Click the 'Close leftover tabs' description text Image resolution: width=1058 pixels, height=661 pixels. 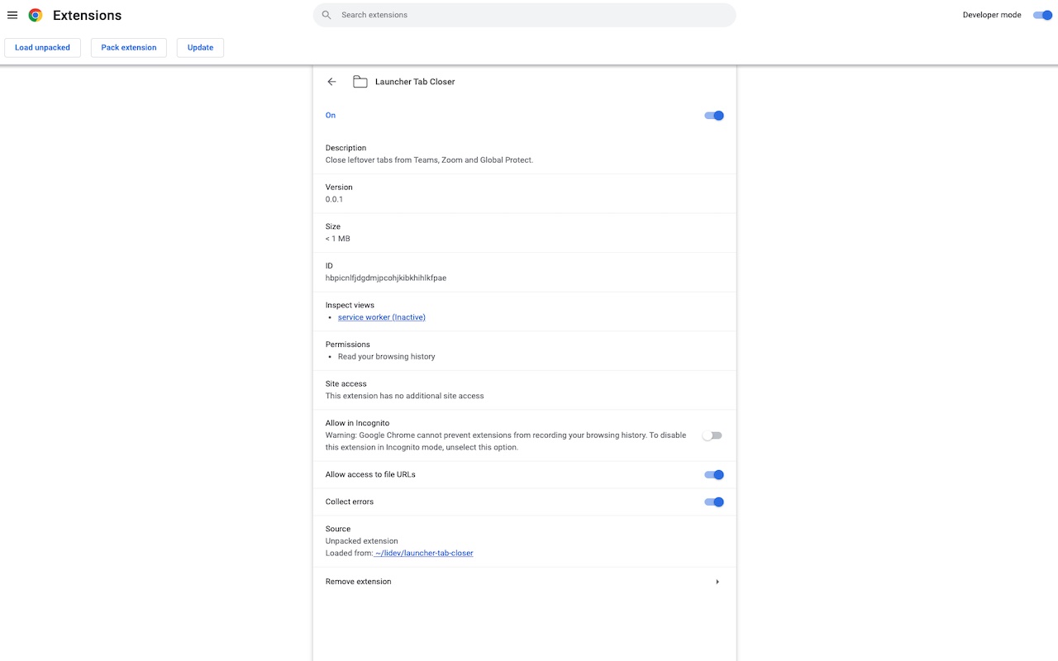(430, 160)
